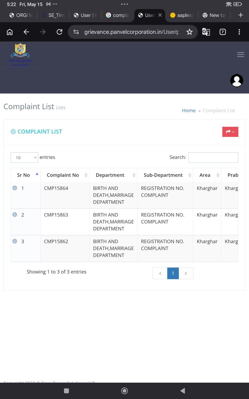Open the tab switcher showing 7 tabs
The image size is (249, 399).
click(223, 32)
